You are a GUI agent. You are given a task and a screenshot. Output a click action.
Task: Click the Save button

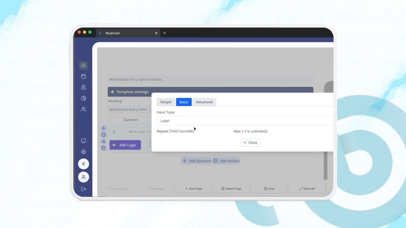tap(269, 189)
